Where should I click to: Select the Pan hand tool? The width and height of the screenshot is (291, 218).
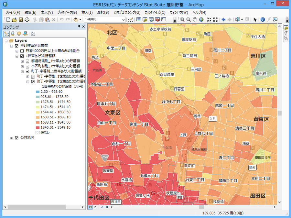coord(195,19)
